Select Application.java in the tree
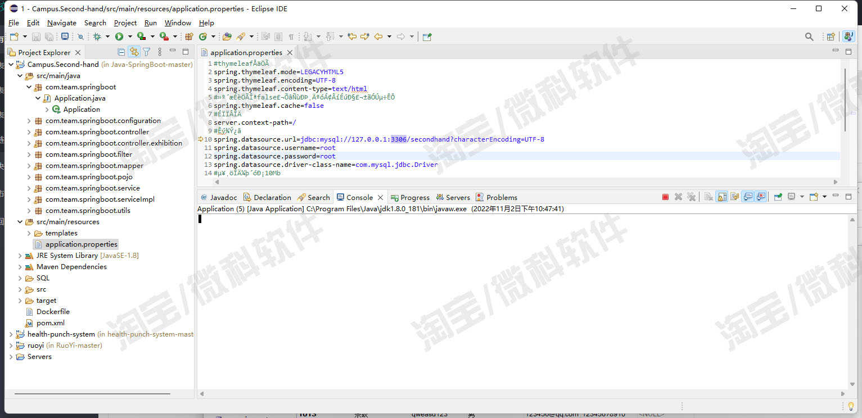 (80, 98)
